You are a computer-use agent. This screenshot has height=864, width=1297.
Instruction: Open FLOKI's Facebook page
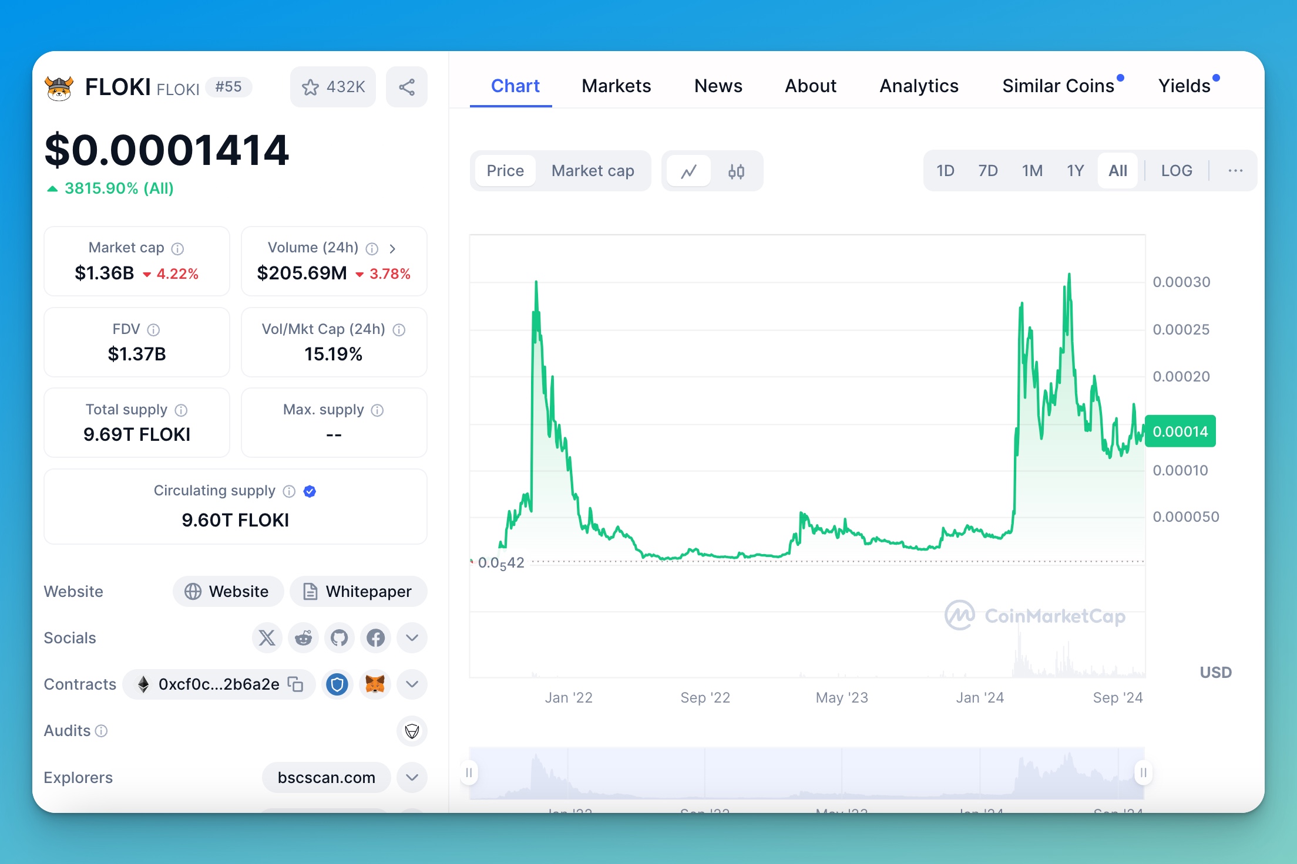click(376, 638)
